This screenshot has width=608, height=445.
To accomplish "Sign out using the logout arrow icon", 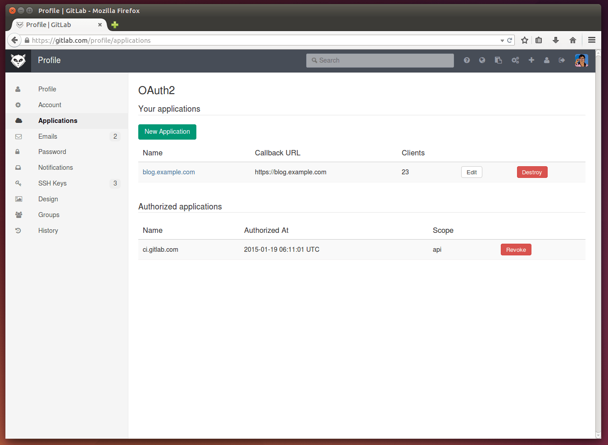I will point(562,60).
